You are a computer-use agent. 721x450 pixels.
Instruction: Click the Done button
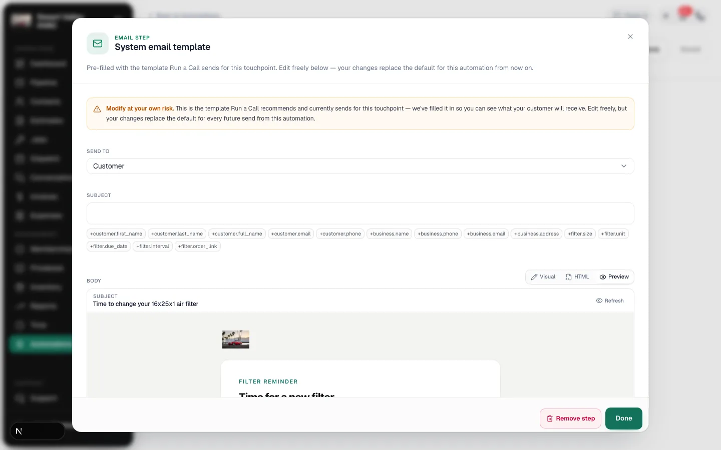pyautogui.click(x=624, y=418)
